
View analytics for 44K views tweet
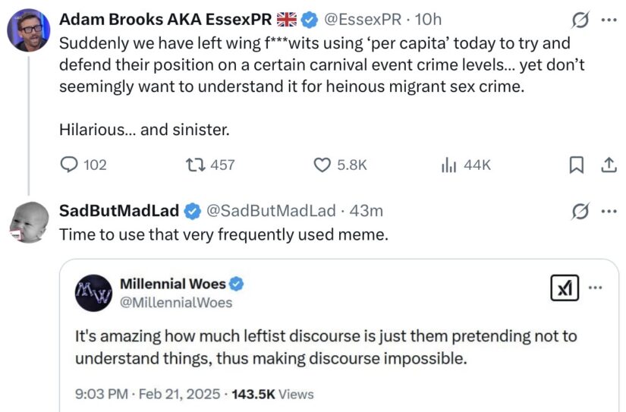(x=448, y=165)
